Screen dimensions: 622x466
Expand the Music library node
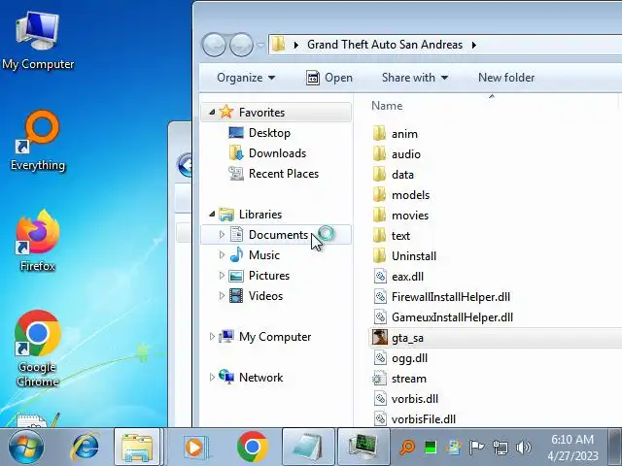click(222, 254)
